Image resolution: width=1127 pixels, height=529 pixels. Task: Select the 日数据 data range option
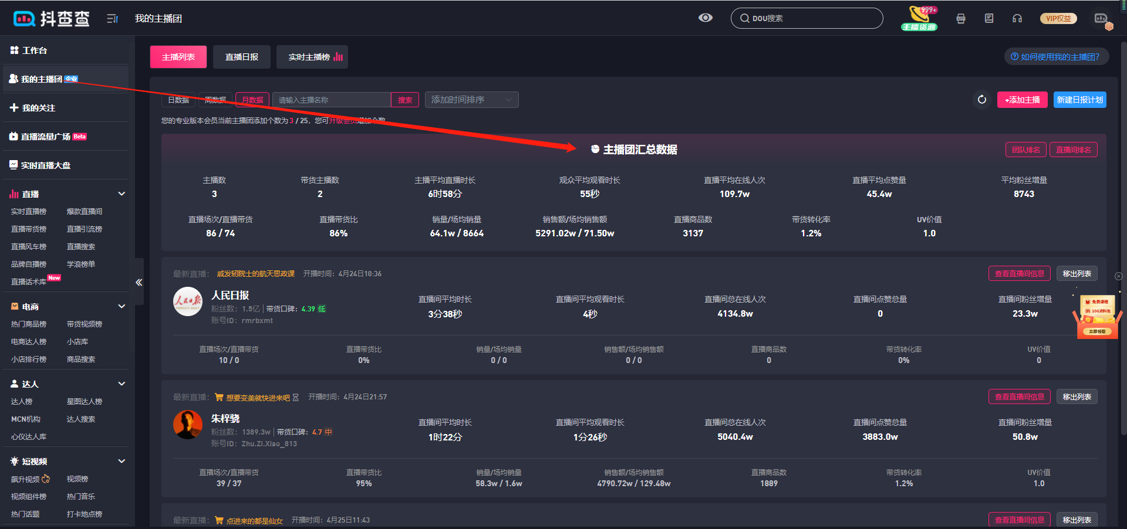pos(178,100)
